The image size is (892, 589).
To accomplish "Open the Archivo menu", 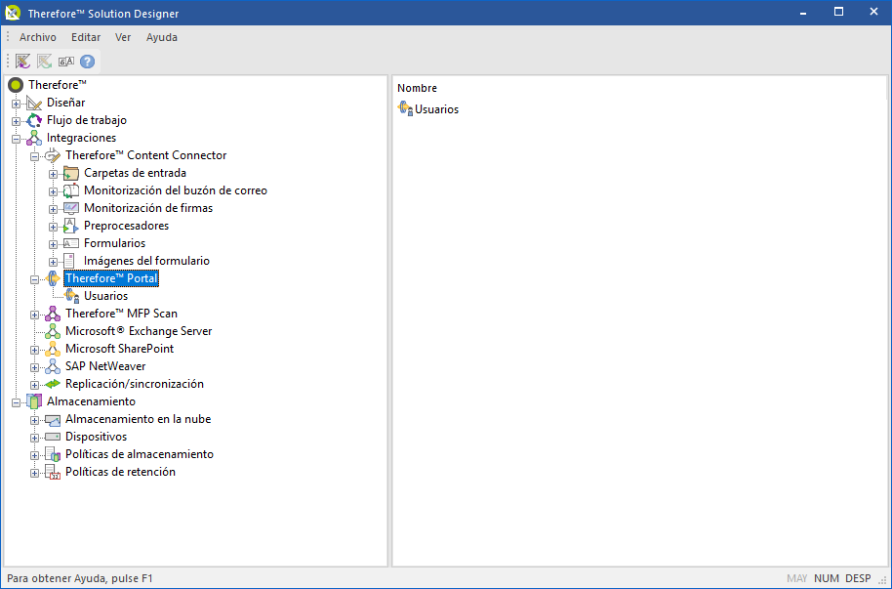I will 37,37.
